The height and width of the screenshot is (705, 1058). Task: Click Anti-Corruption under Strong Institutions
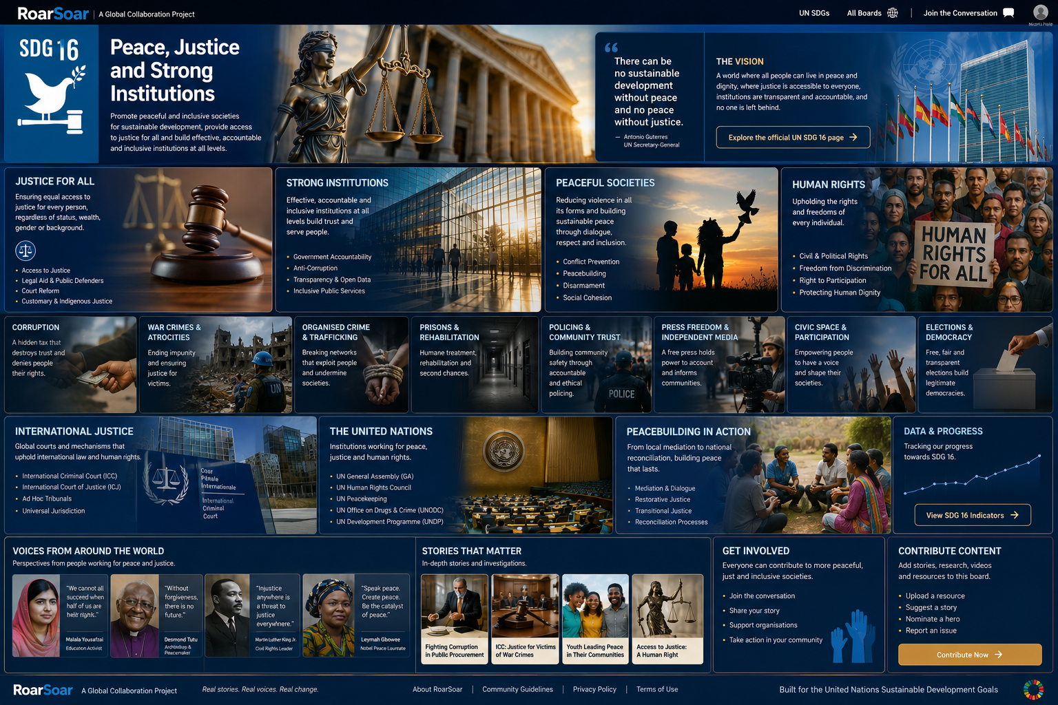pyautogui.click(x=315, y=269)
